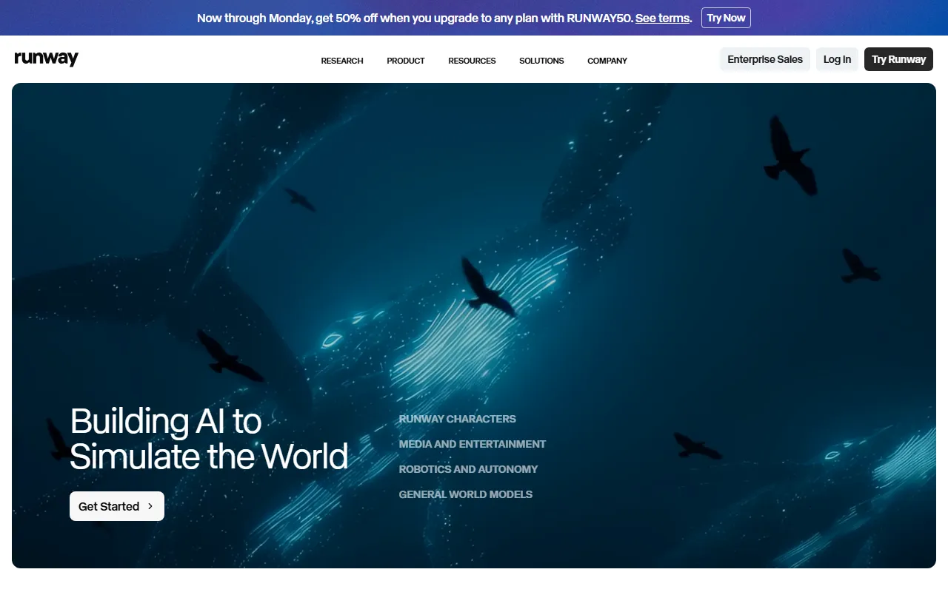Click the arrow icon inside Get Started
This screenshot has height=592, width=948.
(150, 506)
